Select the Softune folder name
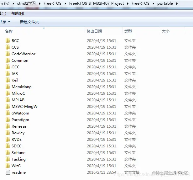Image resolution: width=193 pixels, height=180 pixels. 18,152
